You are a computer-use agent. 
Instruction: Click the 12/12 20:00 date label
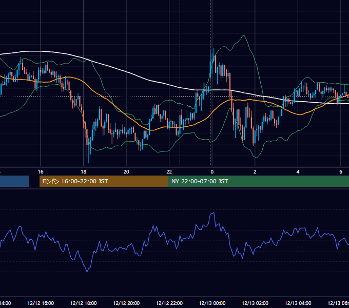point(126,303)
